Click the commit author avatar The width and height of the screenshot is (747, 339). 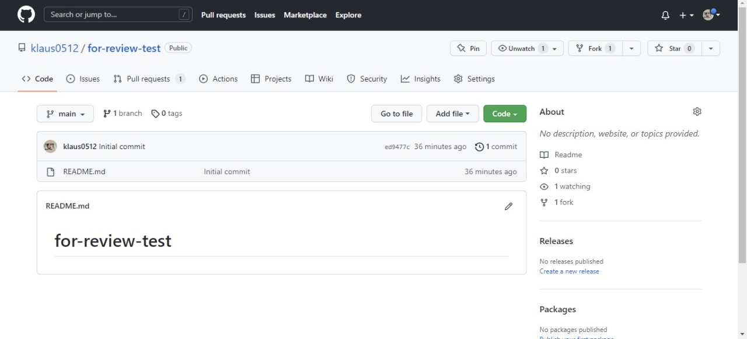pyautogui.click(x=50, y=147)
